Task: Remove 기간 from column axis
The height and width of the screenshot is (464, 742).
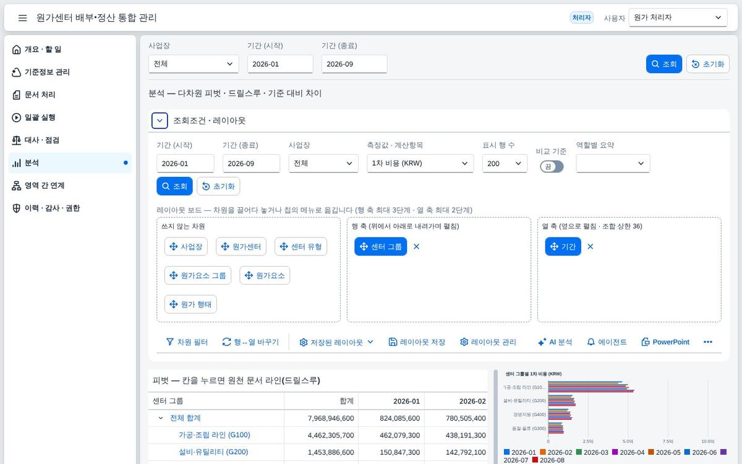Action: [x=591, y=246]
